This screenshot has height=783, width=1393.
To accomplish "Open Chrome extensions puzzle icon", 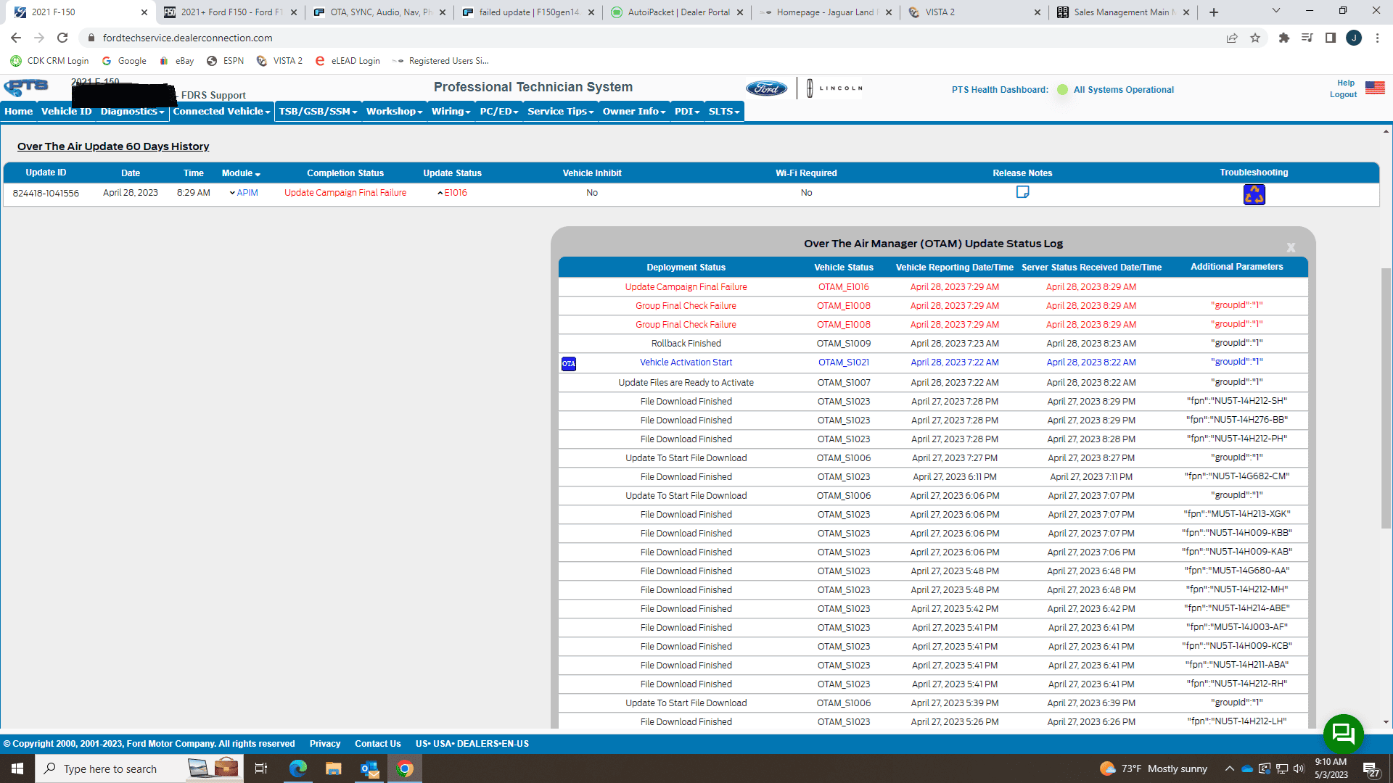I will [1283, 38].
